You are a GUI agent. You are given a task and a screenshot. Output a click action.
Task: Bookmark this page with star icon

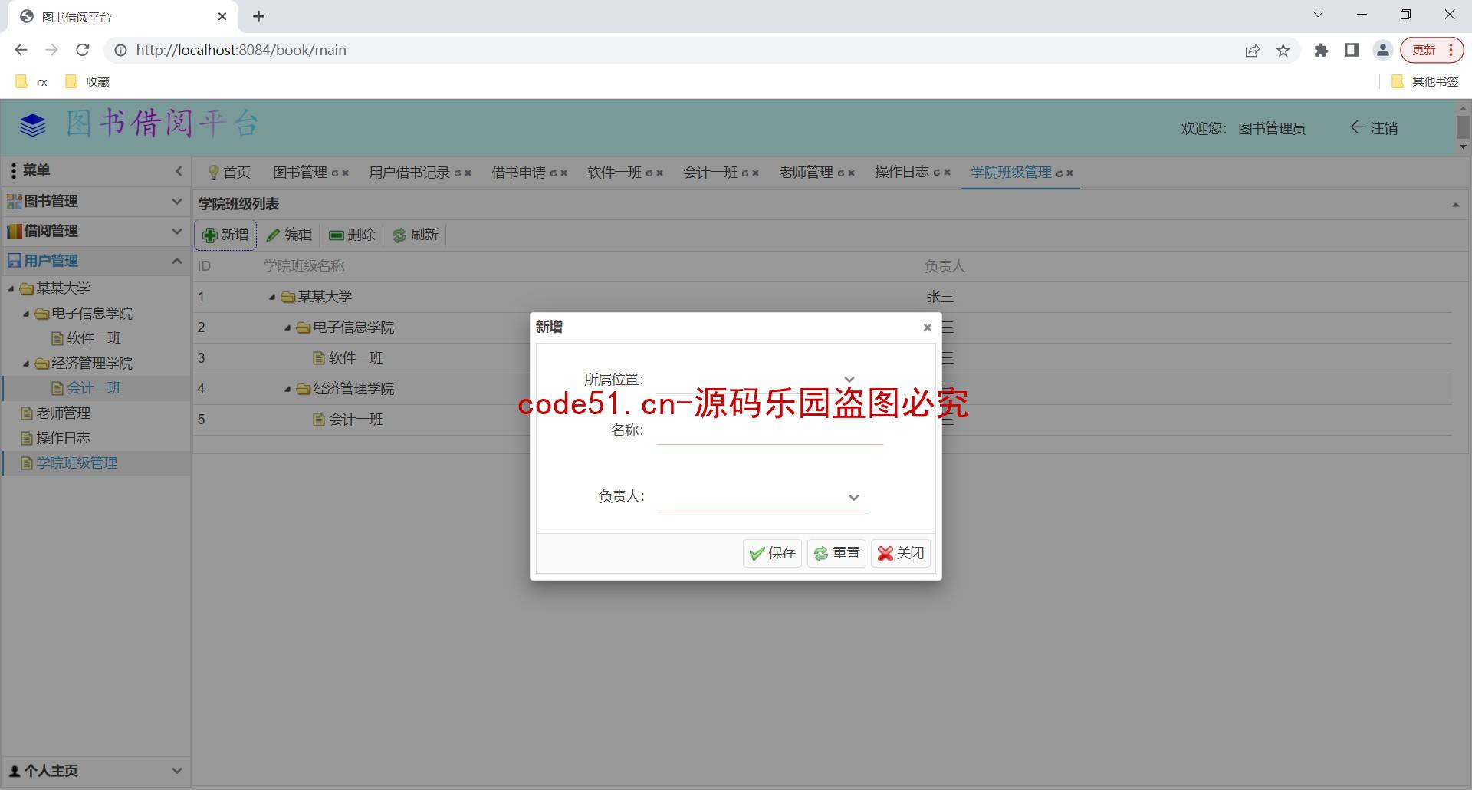pos(1283,51)
